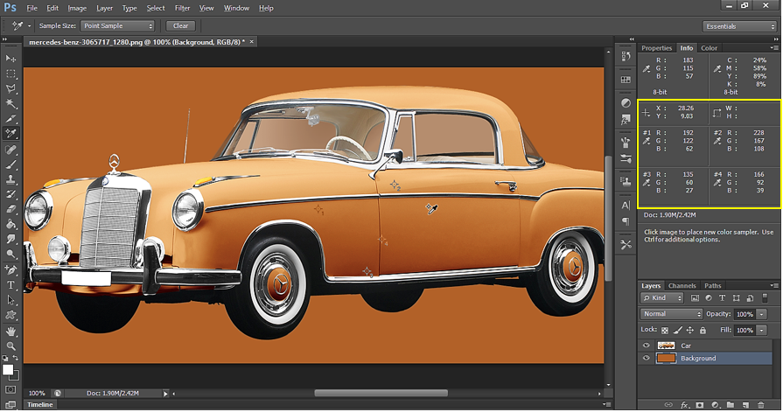Open the Adjustments panel icon
783x412 pixels.
[626, 103]
